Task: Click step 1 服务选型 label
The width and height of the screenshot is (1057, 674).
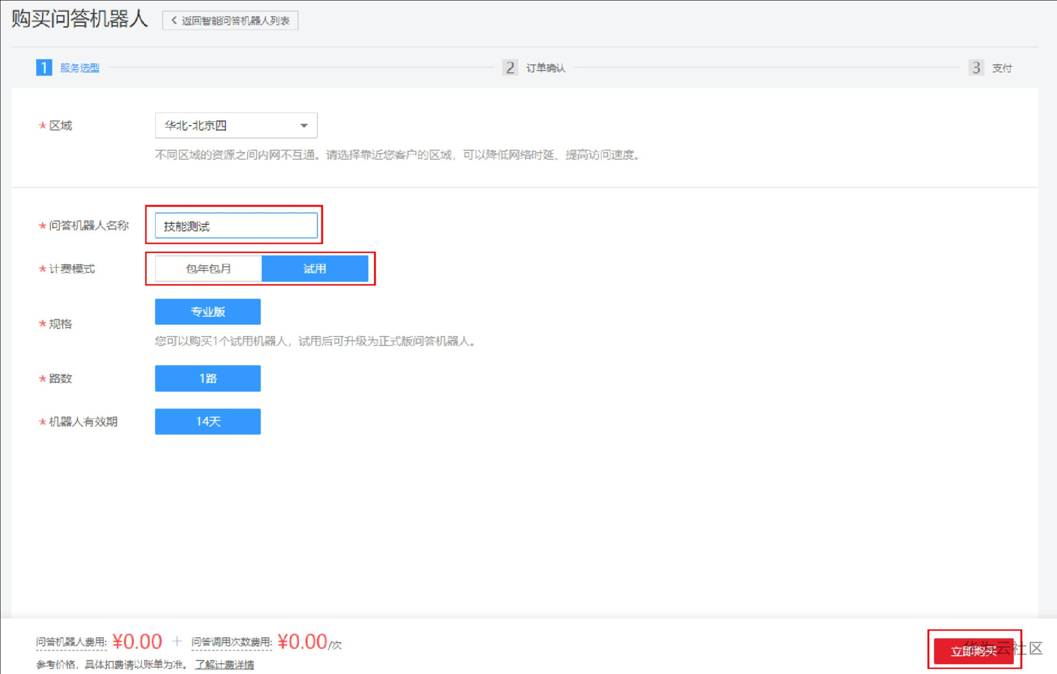Action: pyautogui.click(x=80, y=68)
